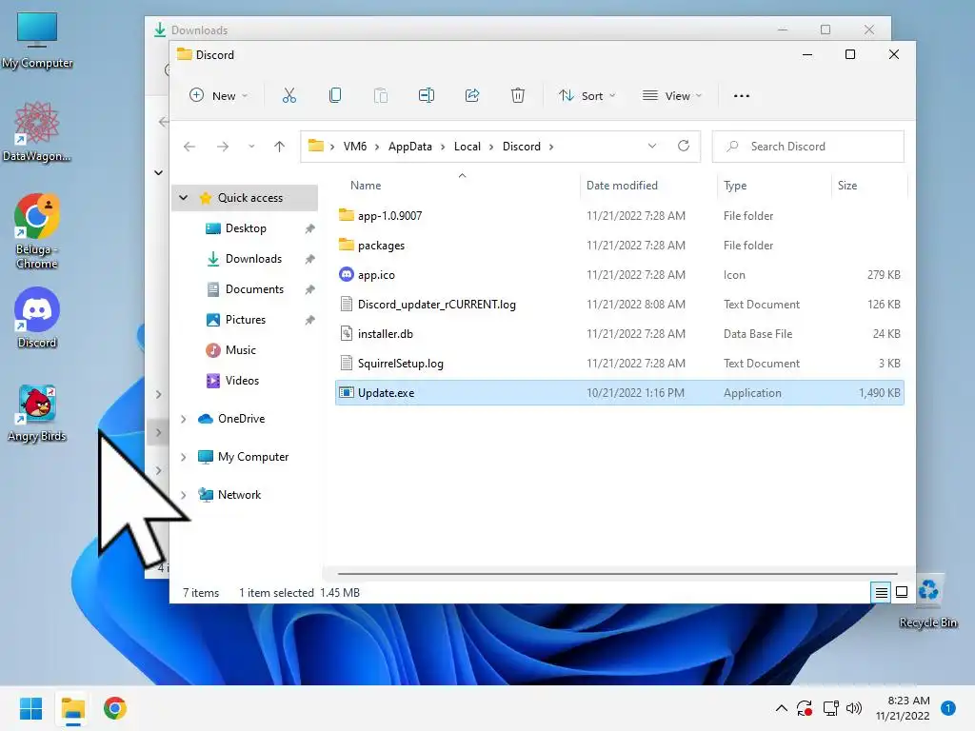This screenshot has width=975, height=731.
Task: Click the Recycle Bin desktop icon
Action: point(928,602)
